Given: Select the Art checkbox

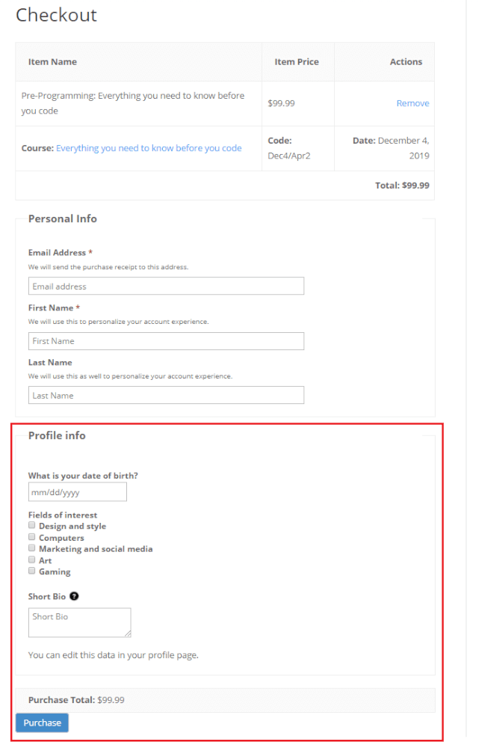Looking at the screenshot, I should pos(32,560).
